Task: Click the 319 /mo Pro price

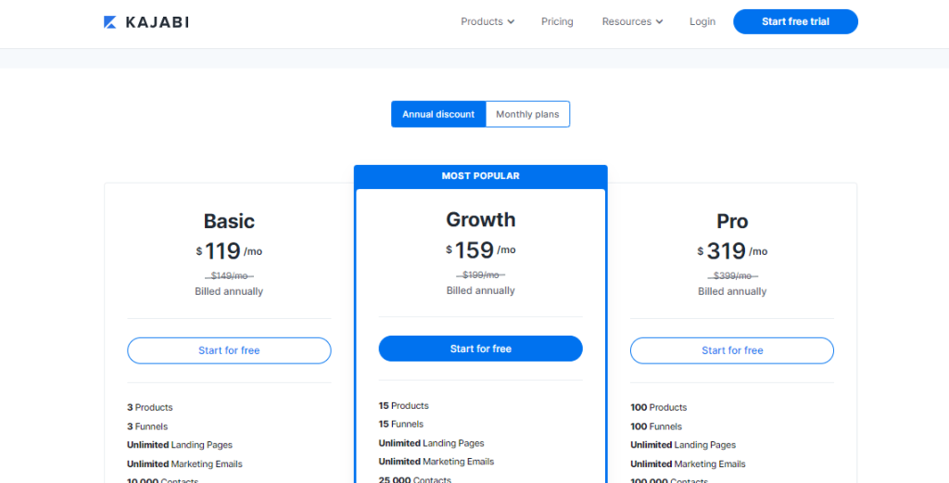Action: [x=732, y=251]
